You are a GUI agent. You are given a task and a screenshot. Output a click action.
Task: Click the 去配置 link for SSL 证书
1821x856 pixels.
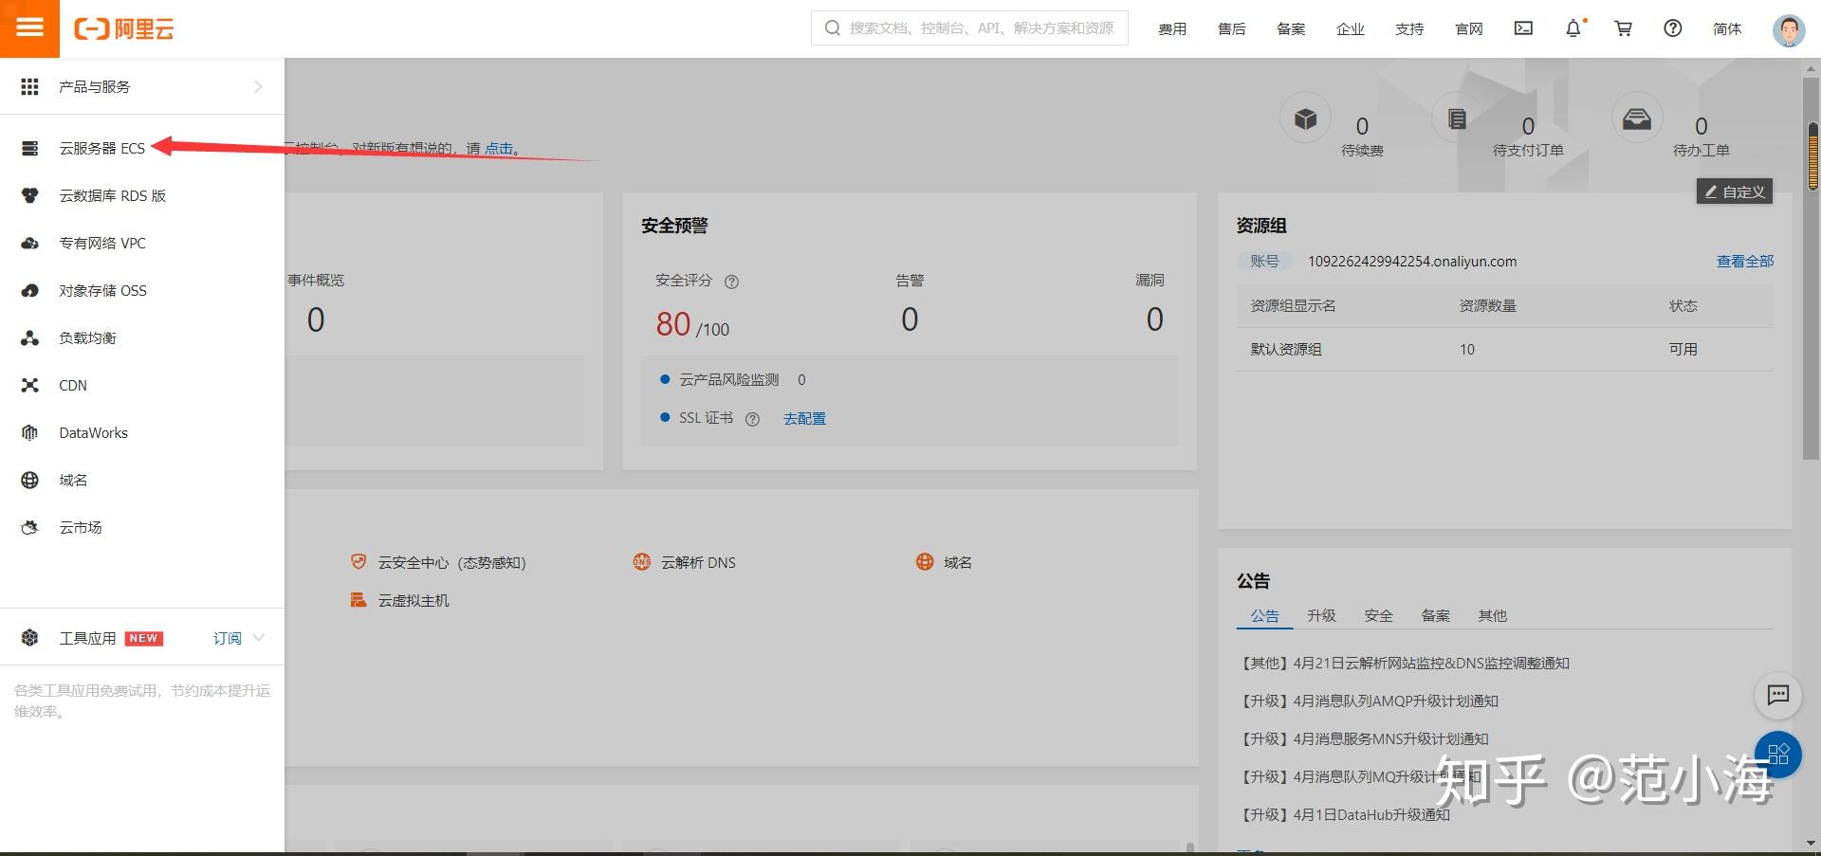pyautogui.click(x=804, y=418)
